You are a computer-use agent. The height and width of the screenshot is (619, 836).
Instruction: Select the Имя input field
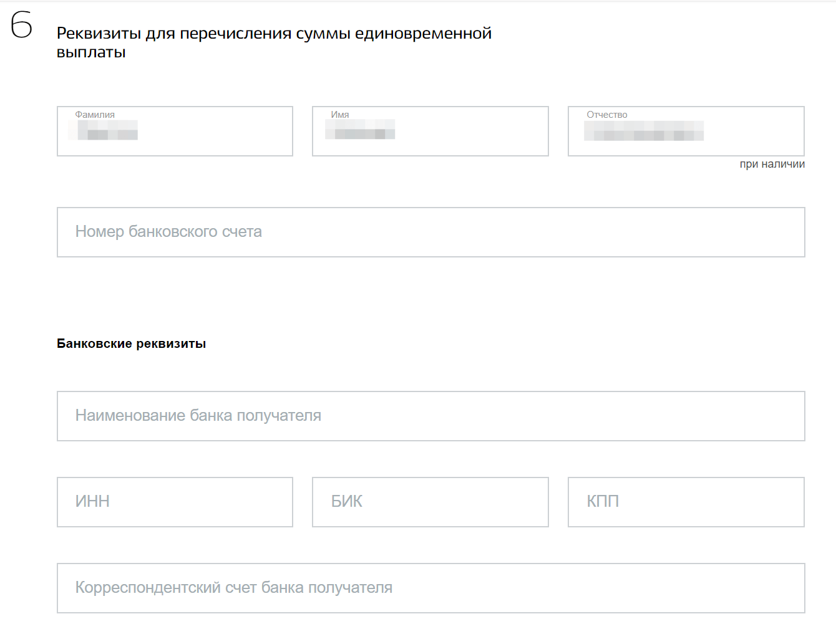point(430,131)
